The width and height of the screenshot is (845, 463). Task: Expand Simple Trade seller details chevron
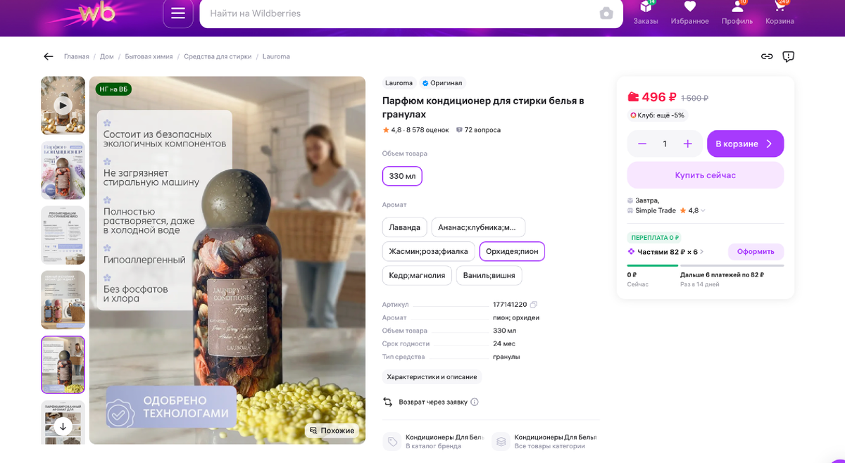(703, 210)
